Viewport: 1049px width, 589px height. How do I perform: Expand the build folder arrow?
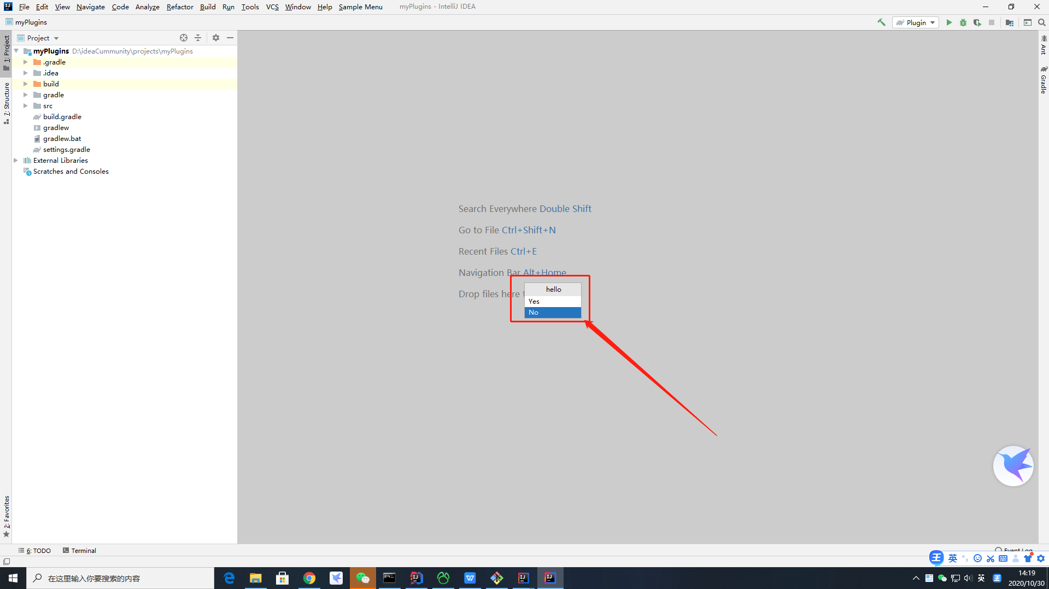point(25,84)
